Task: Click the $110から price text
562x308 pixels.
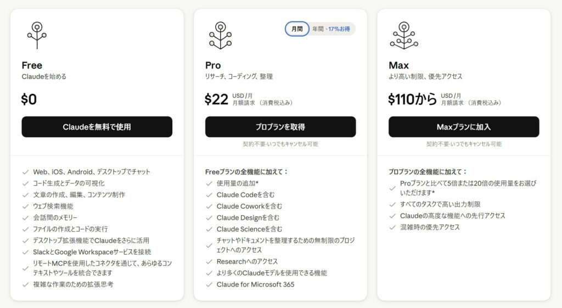Action: [x=413, y=99]
